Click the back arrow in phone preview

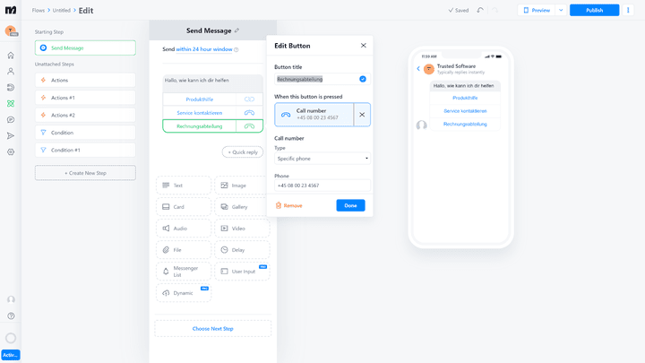coord(418,69)
